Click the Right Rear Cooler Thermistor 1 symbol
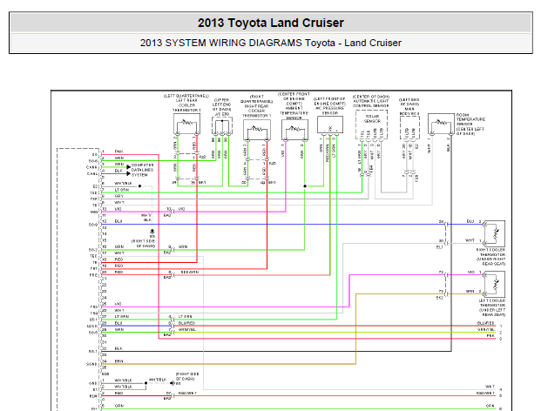The image size is (548, 411). click(x=257, y=130)
